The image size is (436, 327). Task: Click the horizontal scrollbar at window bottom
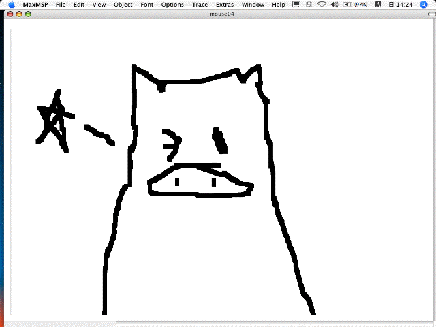coord(219,324)
